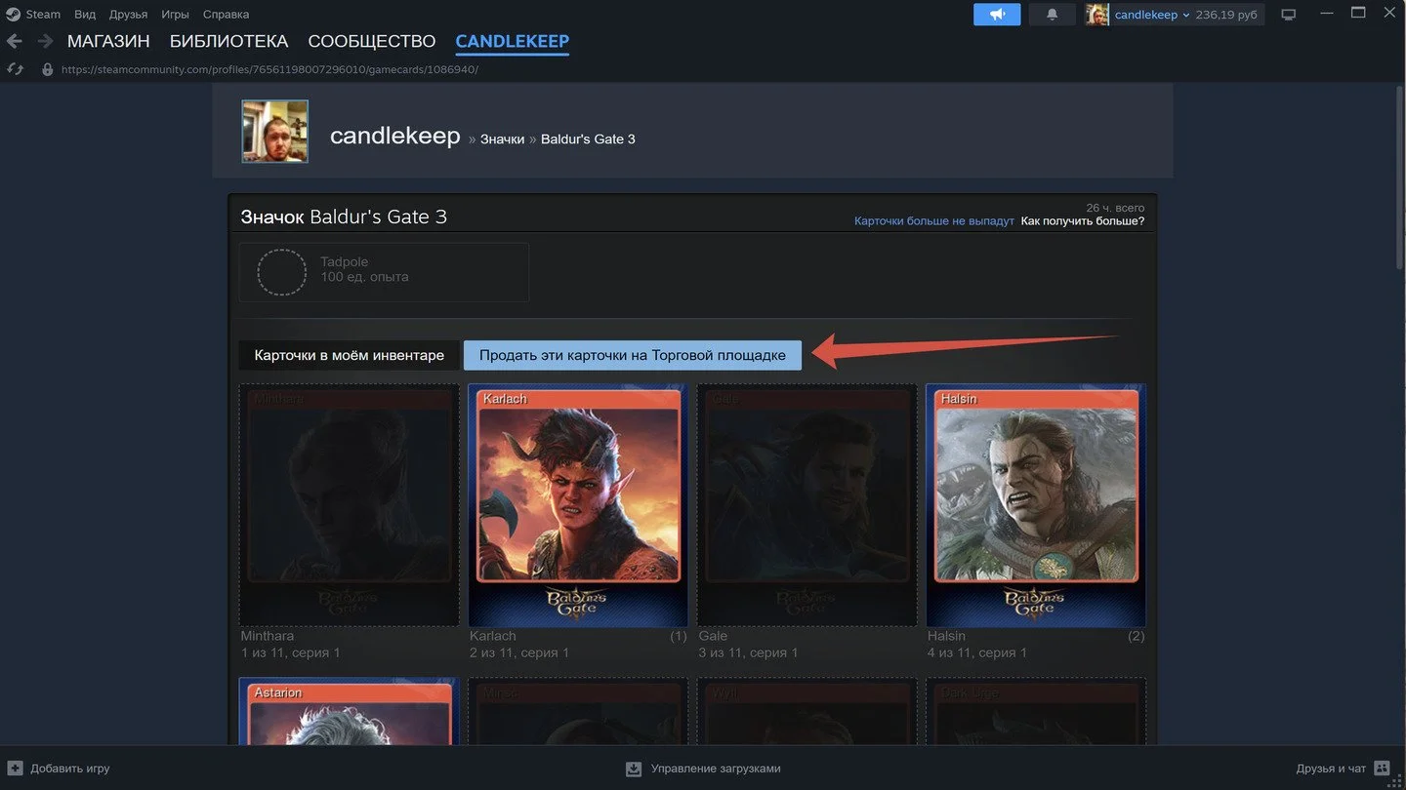Click the Halsin name caption below card
The height and width of the screenshot is (790, 1406).
click(x=946, y=636)
